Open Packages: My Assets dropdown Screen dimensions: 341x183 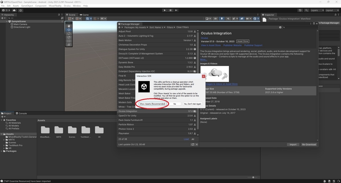(x=136, y=28)
